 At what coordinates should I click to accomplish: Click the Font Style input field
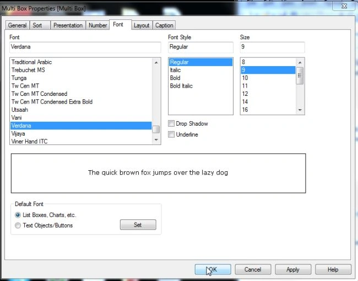(x=200, y=47)
